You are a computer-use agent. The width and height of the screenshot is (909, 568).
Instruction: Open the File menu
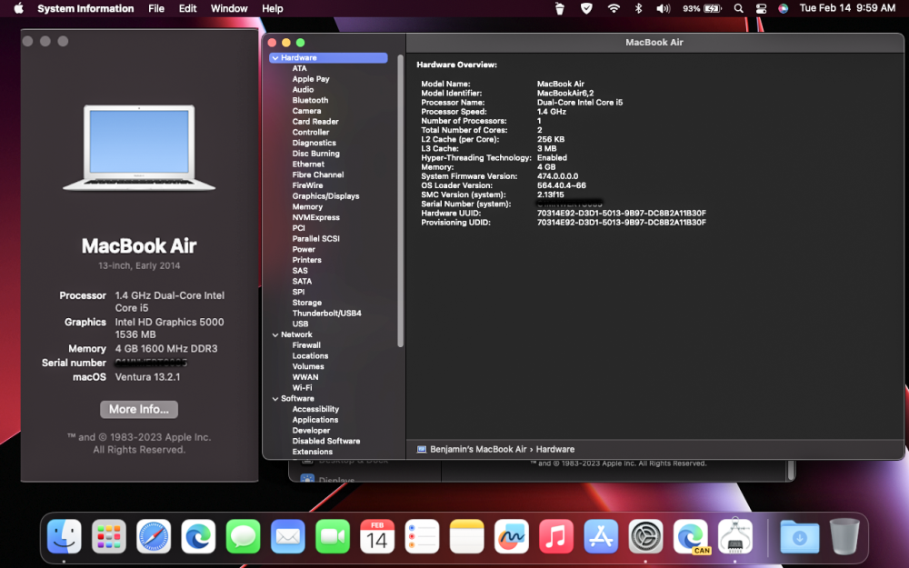click(156, 8)
